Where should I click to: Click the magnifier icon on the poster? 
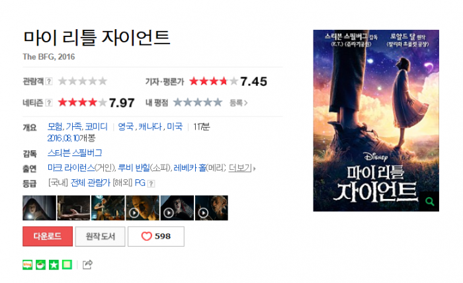(x=430, y=202)
